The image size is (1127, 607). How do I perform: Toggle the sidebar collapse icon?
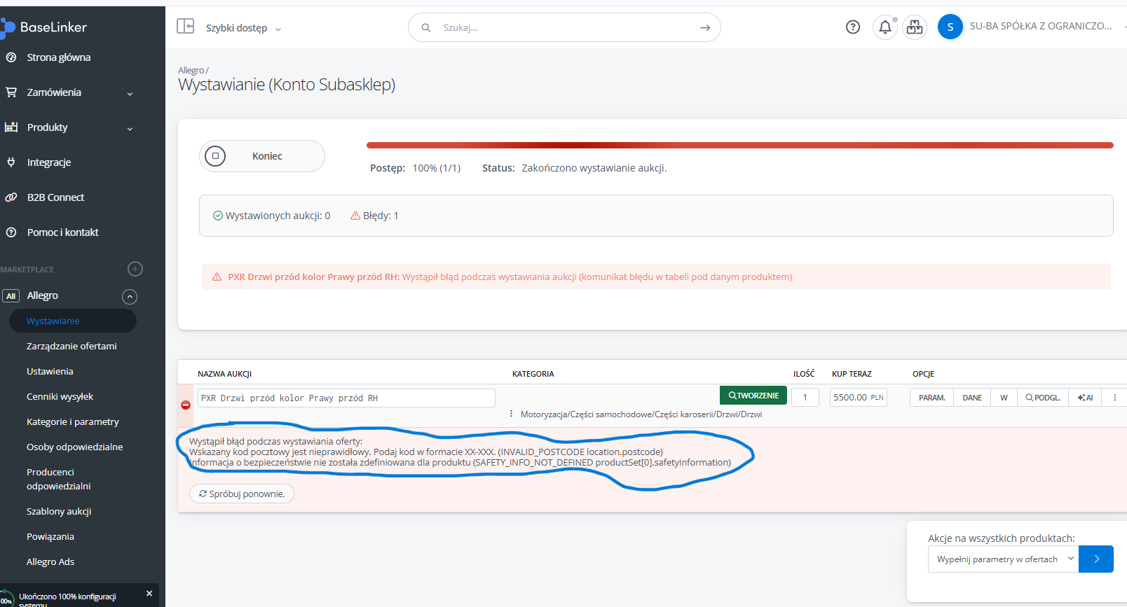click(x=185, y=27)
